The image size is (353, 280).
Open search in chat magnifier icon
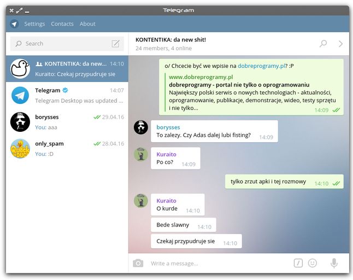323,44
